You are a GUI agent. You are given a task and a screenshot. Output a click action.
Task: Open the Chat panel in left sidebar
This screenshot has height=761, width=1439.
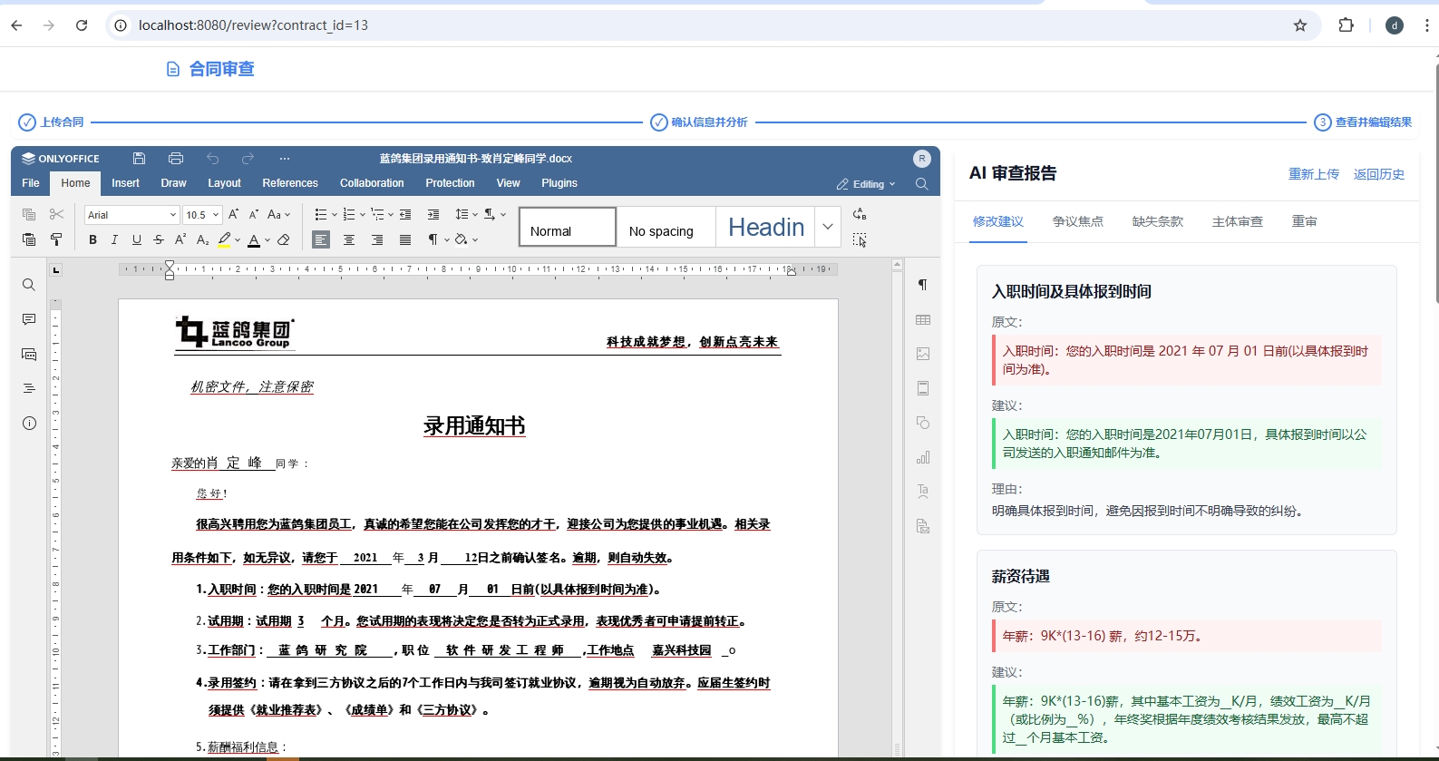[x=29, y=354]
